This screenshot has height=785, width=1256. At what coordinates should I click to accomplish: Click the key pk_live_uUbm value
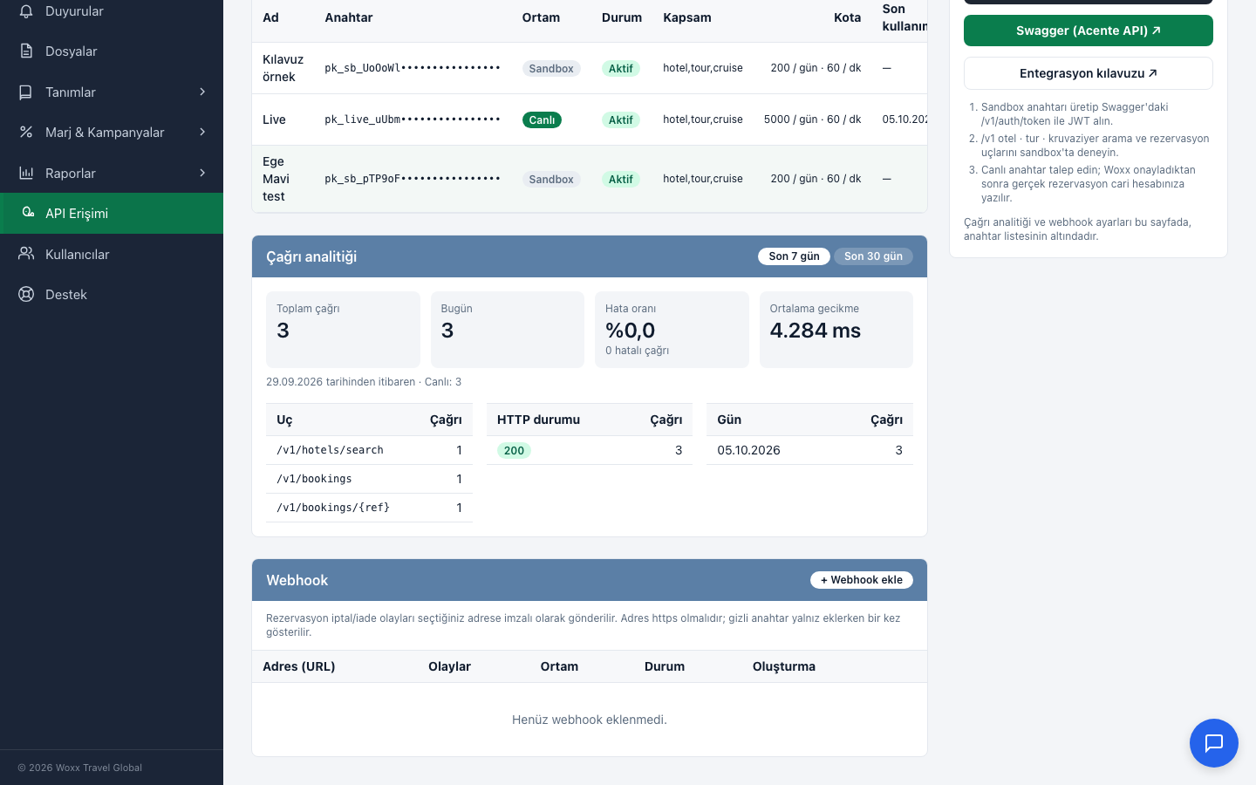[413, 119]
